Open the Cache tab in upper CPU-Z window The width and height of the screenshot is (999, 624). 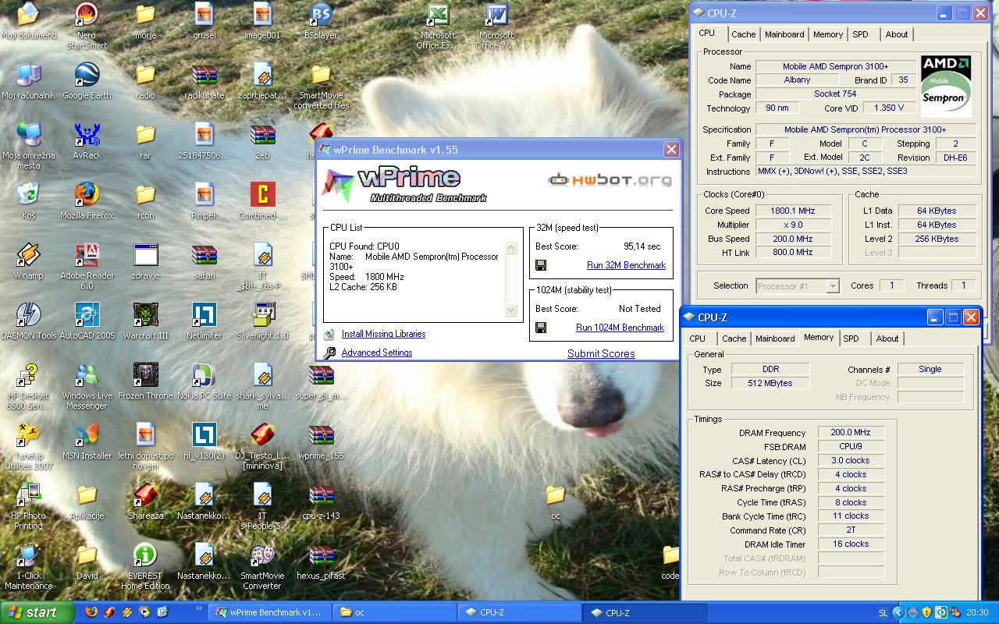tap(743, 34)
